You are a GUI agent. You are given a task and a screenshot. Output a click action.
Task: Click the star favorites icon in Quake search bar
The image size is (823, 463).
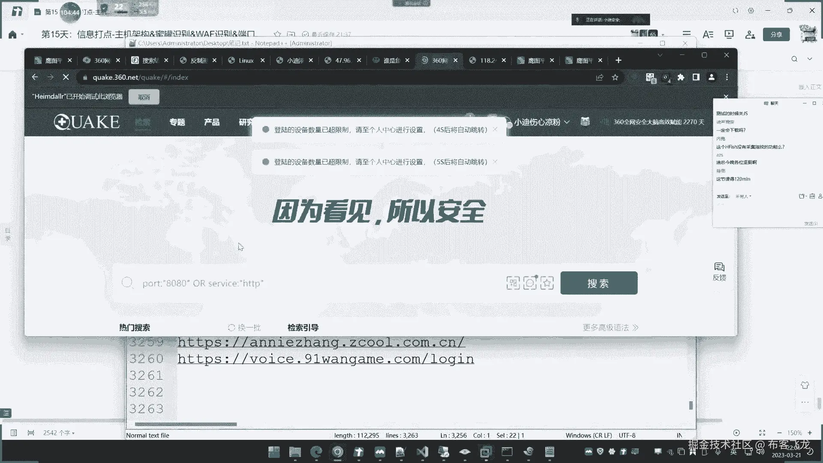(x=547, y=283)
